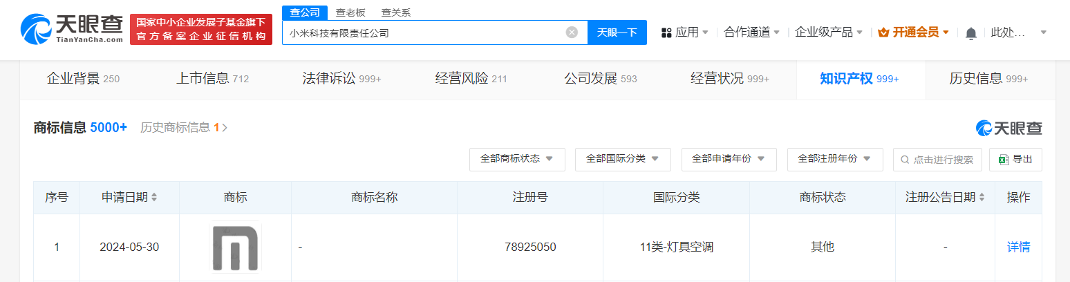Open 全部国际分类 dropdown
1070x282 pixels.
point(623,160)
